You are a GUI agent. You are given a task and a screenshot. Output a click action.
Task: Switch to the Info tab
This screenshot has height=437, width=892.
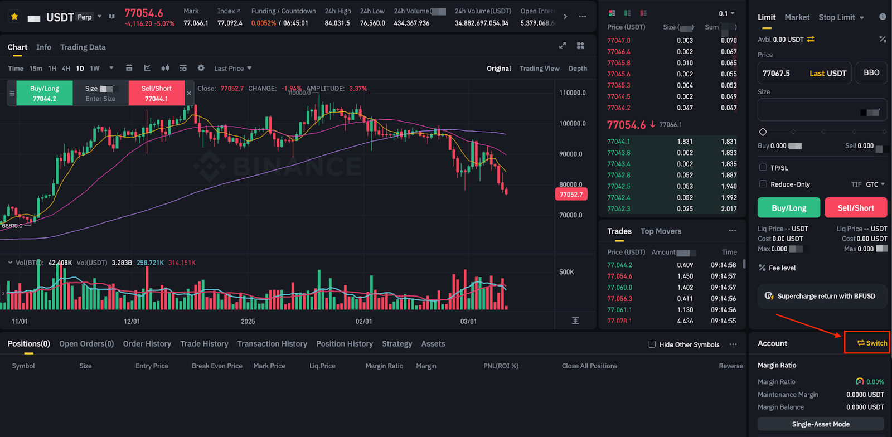[43, 47]
